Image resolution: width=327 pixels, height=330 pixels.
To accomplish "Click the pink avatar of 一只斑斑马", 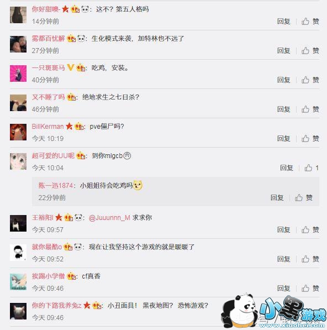I will 18,74.
